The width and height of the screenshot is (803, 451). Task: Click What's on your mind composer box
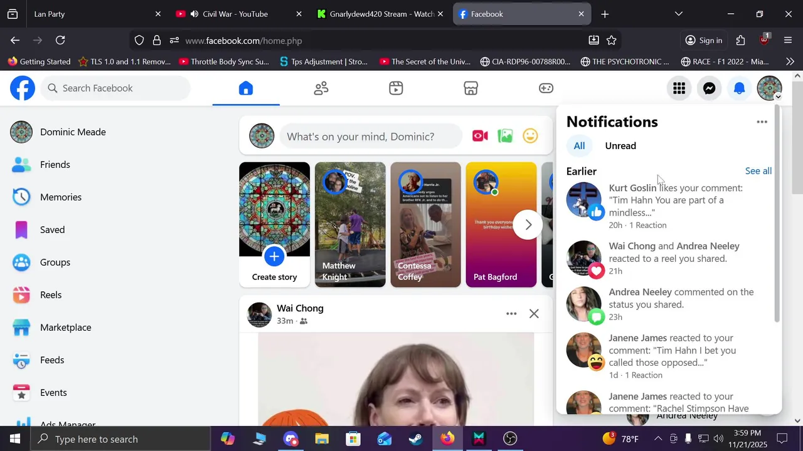(371, 137)
